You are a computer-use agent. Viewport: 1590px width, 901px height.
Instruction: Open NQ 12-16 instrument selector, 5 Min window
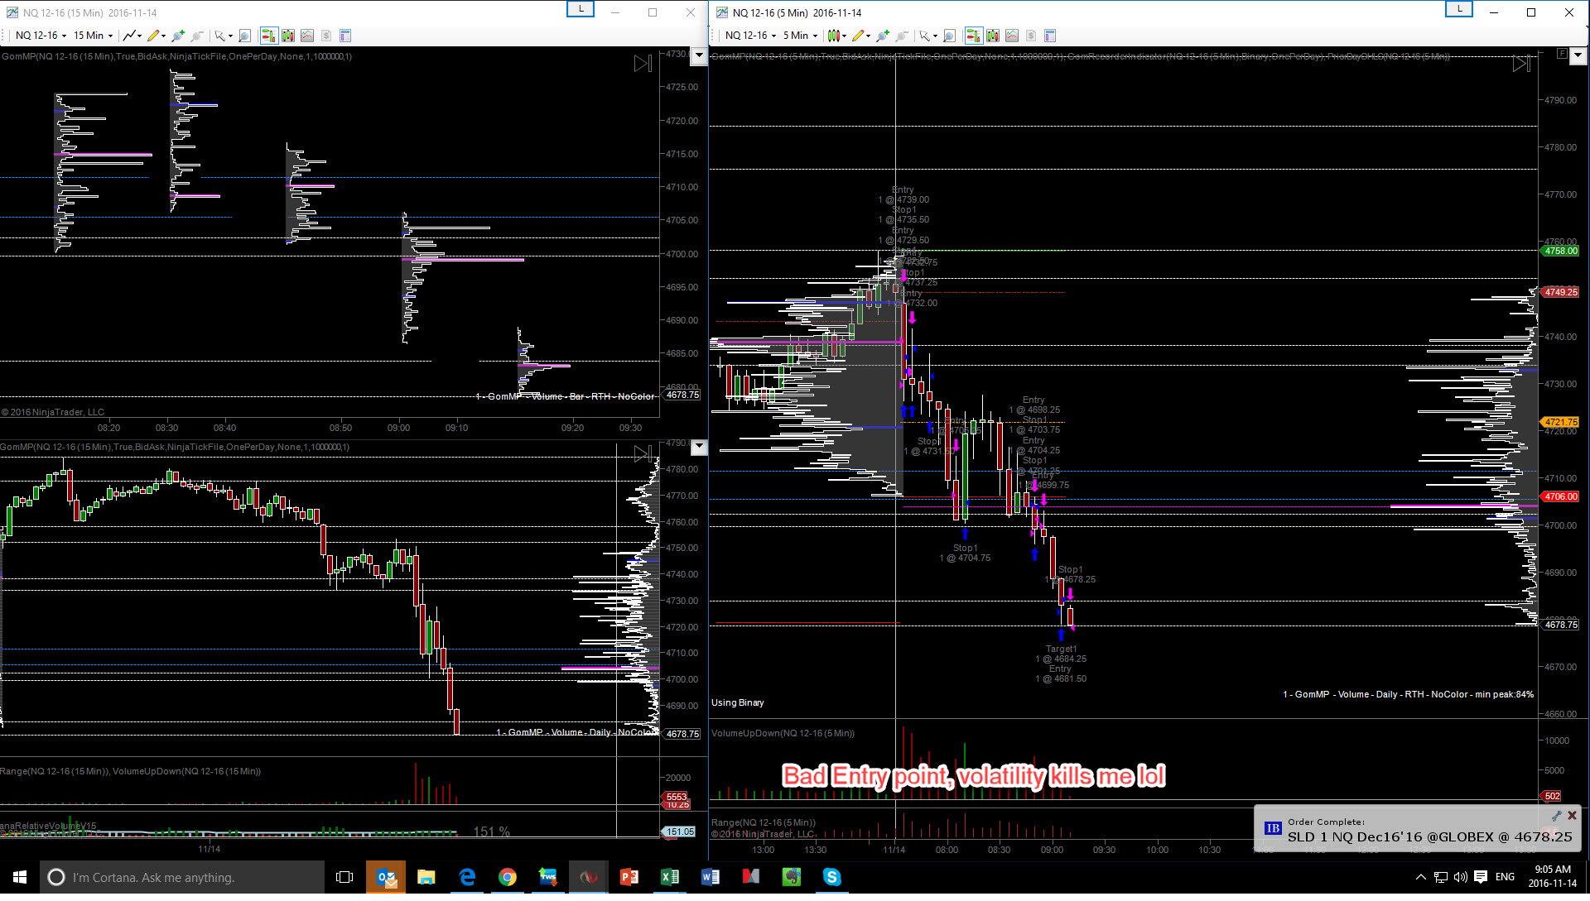750,36
